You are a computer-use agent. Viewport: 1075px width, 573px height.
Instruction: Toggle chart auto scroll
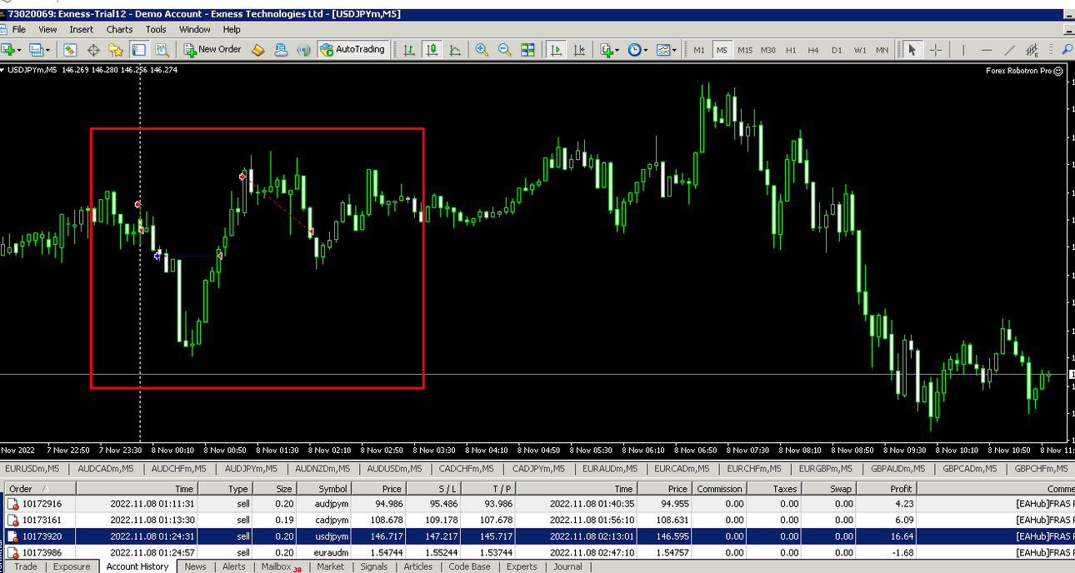click(556, 50)
